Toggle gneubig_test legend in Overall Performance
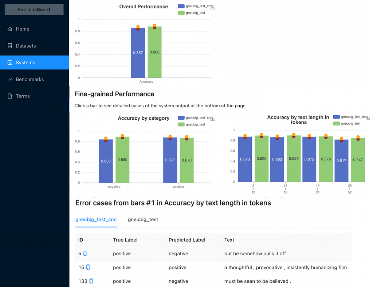This screenshot has width=373, height=287. 192,13
